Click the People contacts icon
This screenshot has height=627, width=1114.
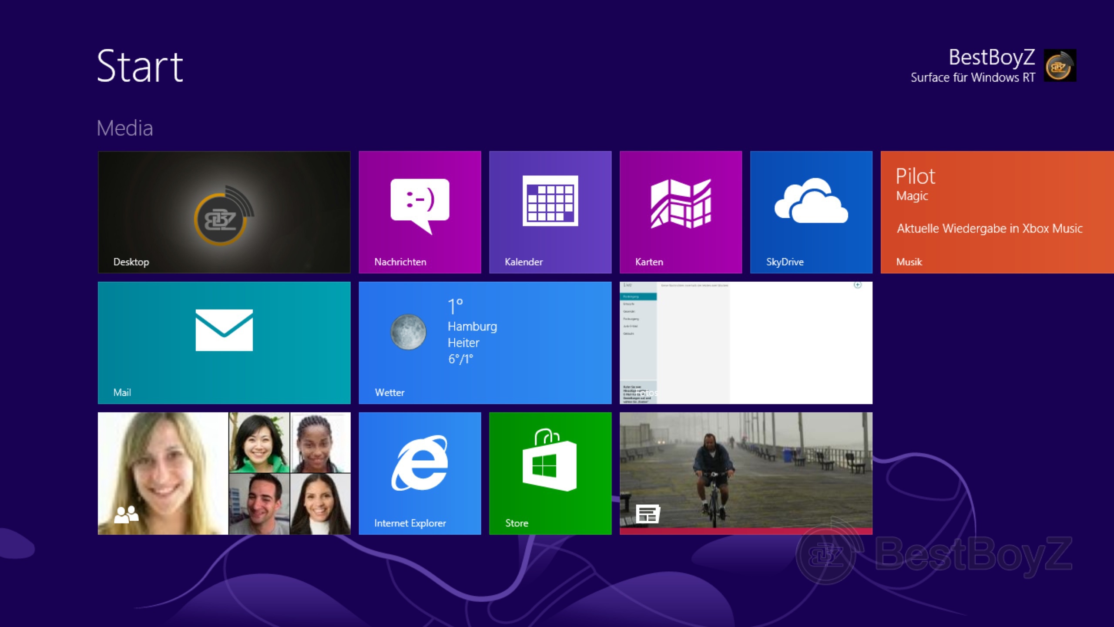(126, 514)
